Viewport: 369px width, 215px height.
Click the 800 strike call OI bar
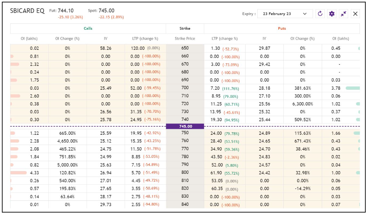[19, 173]
